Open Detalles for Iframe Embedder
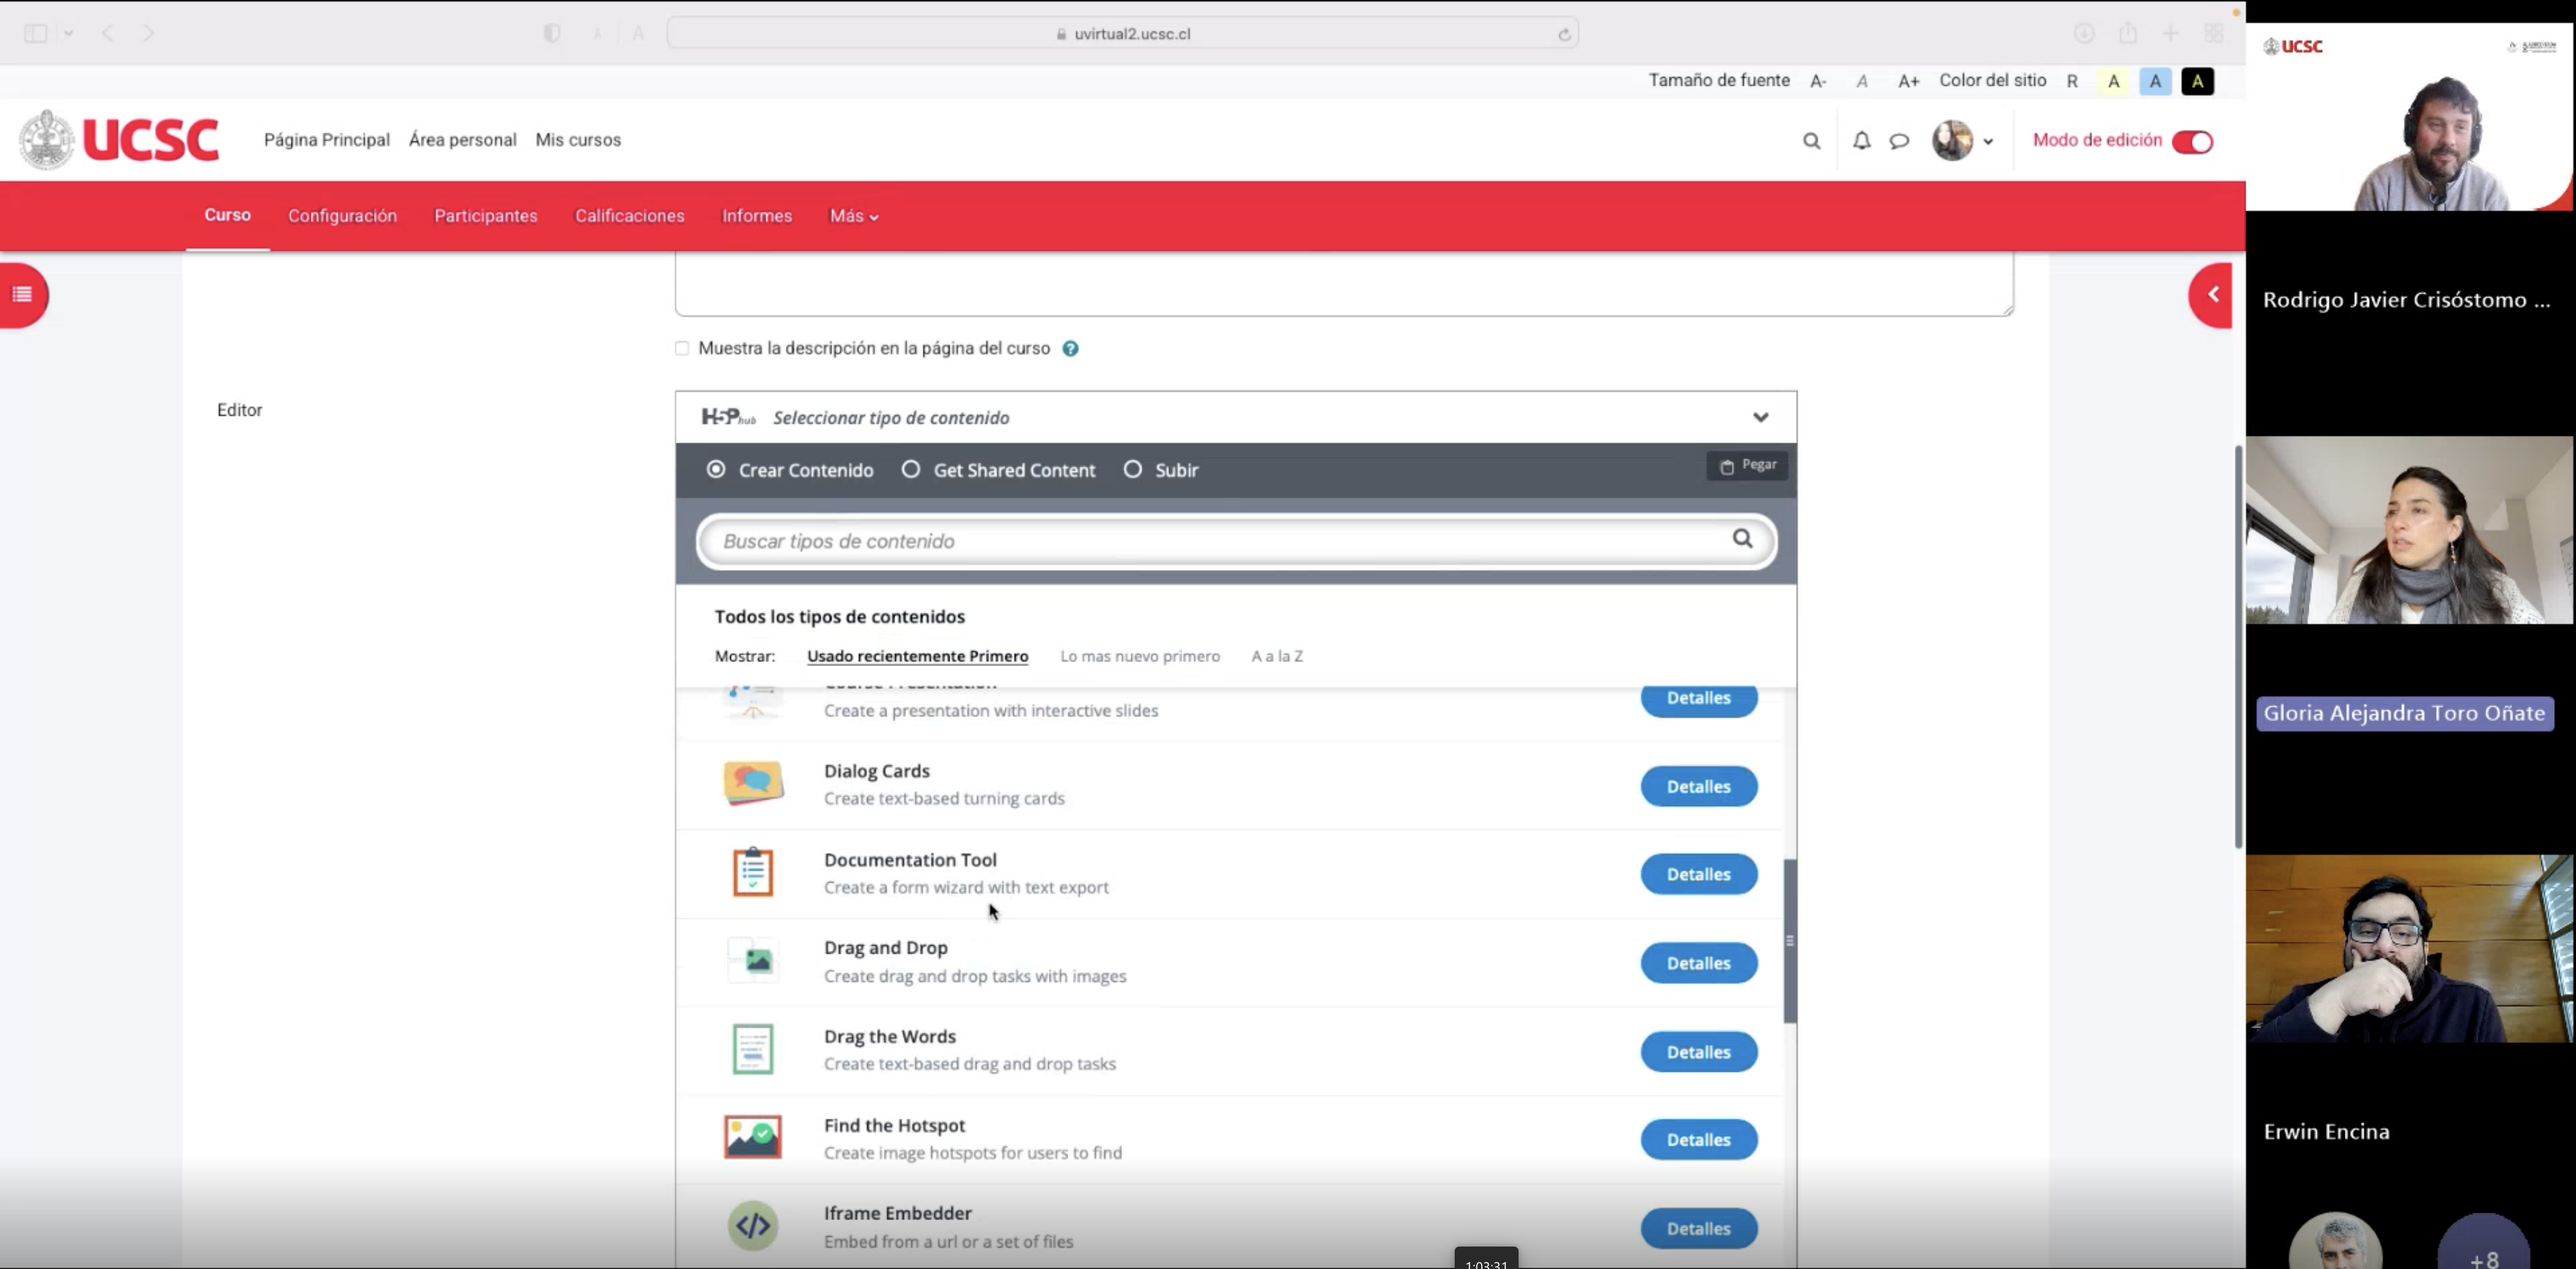This screenshot has width=2576, height=1269. pos(1698,1229)
